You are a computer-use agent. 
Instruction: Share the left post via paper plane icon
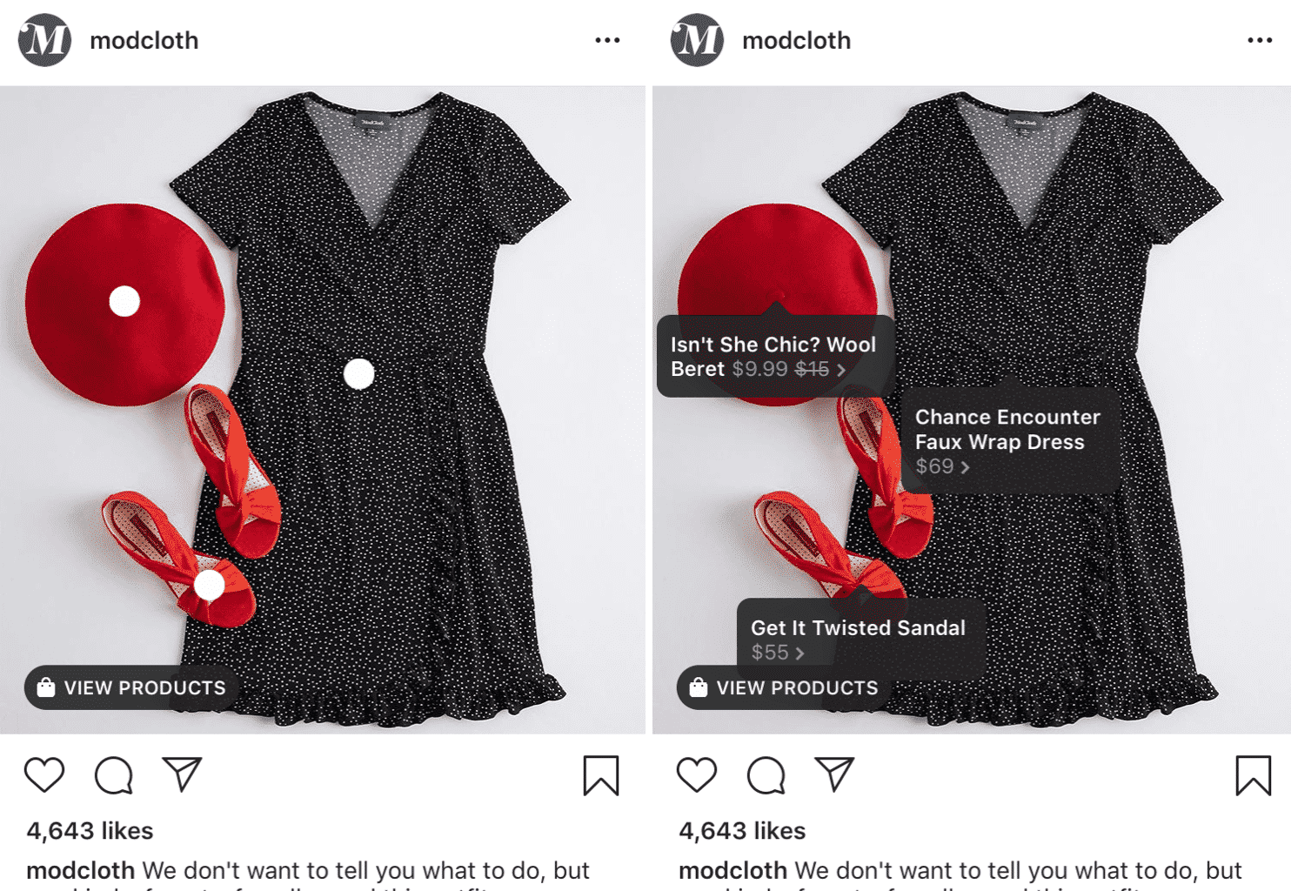[183, 774]
